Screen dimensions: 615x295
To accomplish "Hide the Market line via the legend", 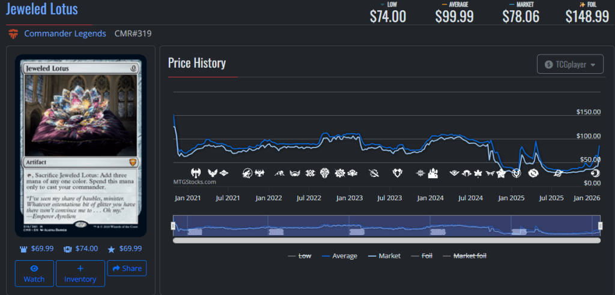I will (384, 256).
